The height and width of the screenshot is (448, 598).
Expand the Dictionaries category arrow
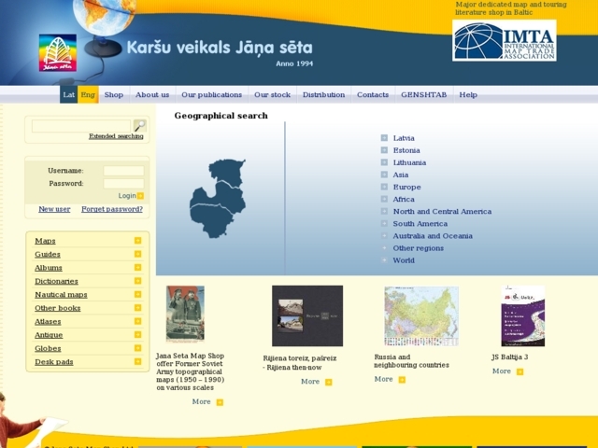coord(137,281)
